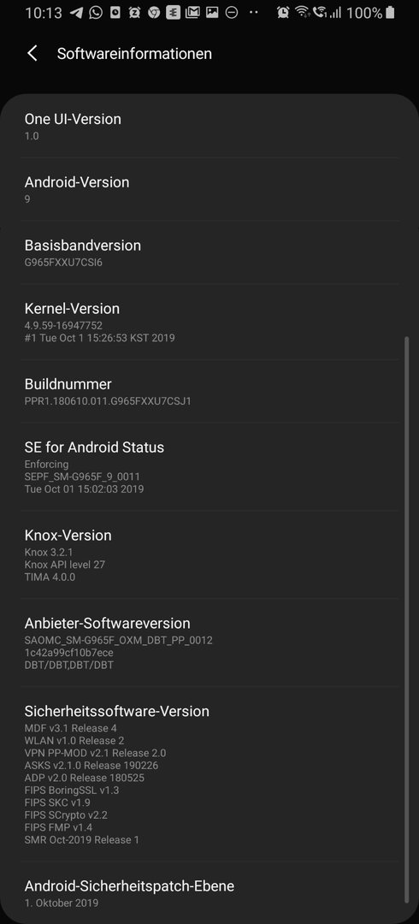Tap the Wi-Fi status icon
Image resolution: width=419 pixels, height=924 pixels.
tap(303, 12)
